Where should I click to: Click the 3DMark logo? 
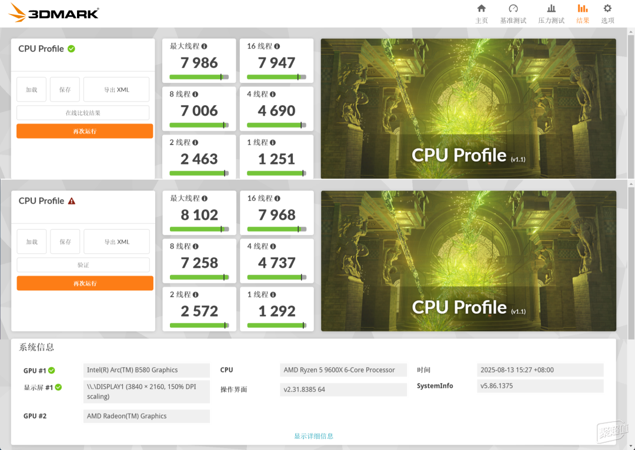(54, 13)
